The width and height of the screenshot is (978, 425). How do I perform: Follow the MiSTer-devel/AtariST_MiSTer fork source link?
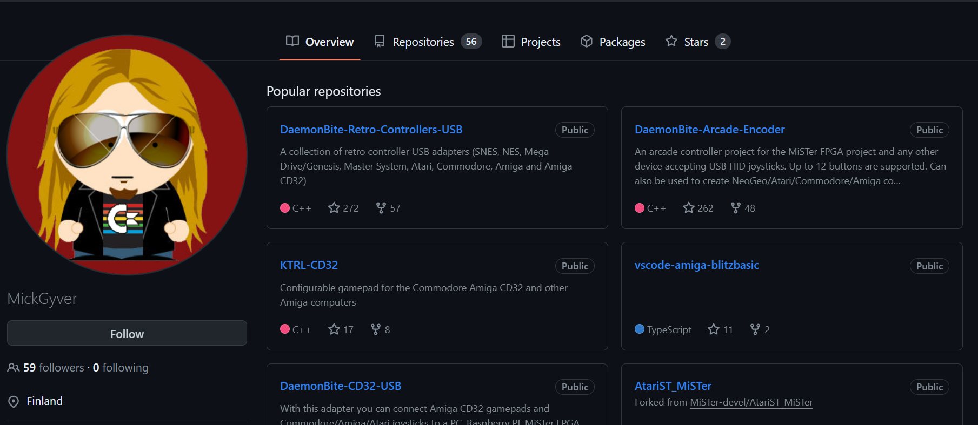(x=751, y=402)
